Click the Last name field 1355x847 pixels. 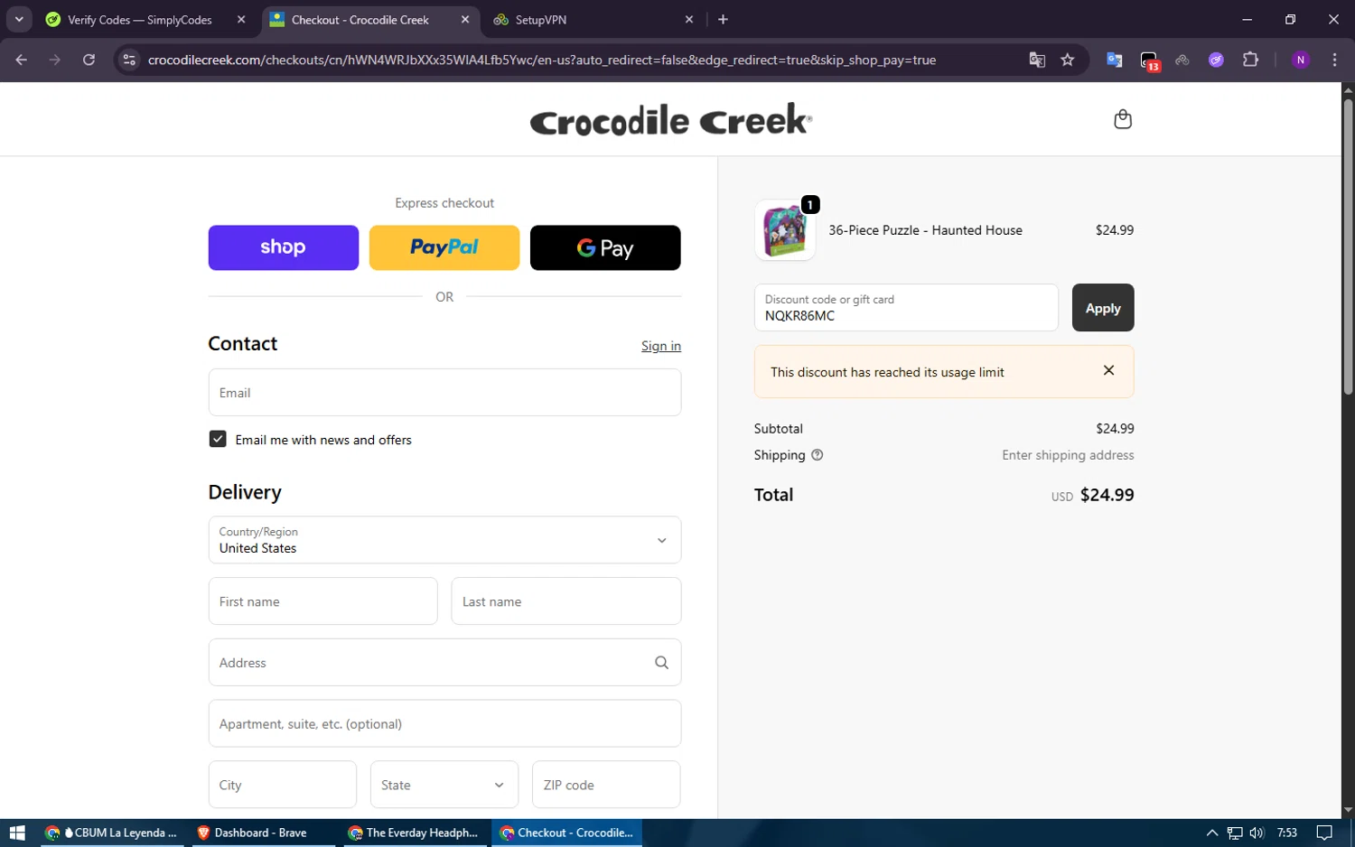click(565, 601)
